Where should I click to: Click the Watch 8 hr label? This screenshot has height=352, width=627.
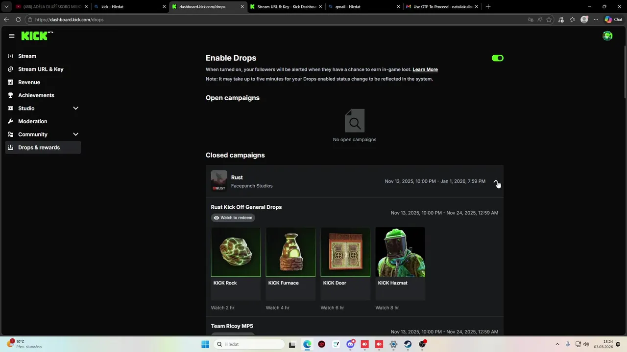point(387,308)
